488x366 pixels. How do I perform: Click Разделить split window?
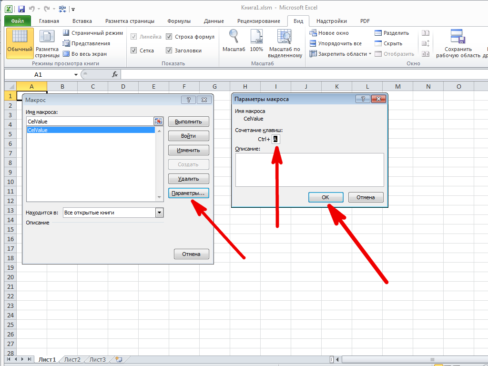tap(392, 33)
